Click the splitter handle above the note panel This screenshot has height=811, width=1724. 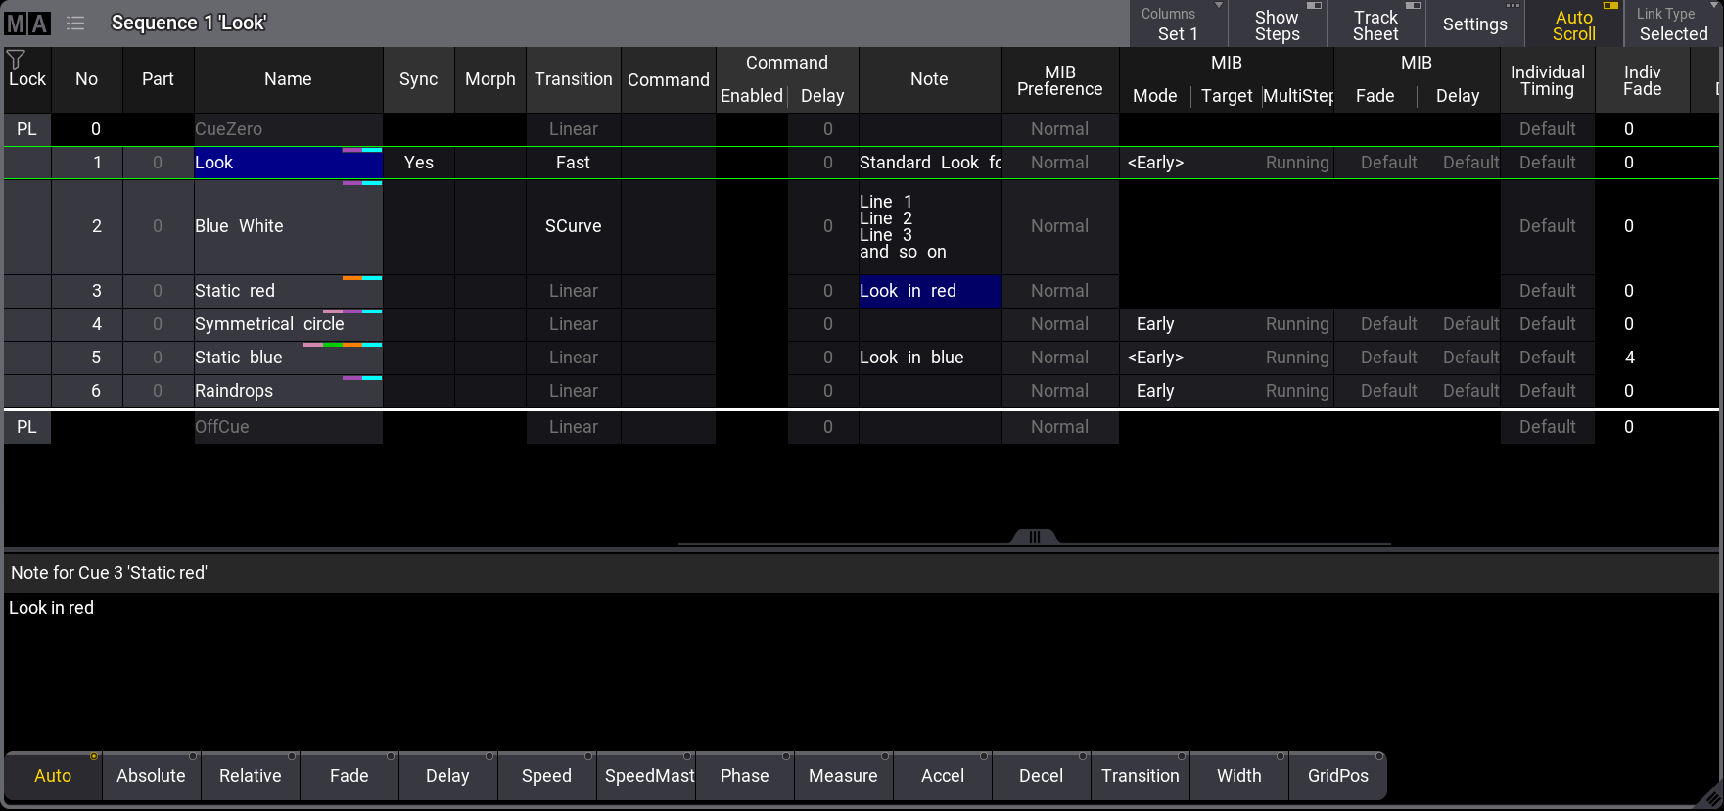[1034, 536]
